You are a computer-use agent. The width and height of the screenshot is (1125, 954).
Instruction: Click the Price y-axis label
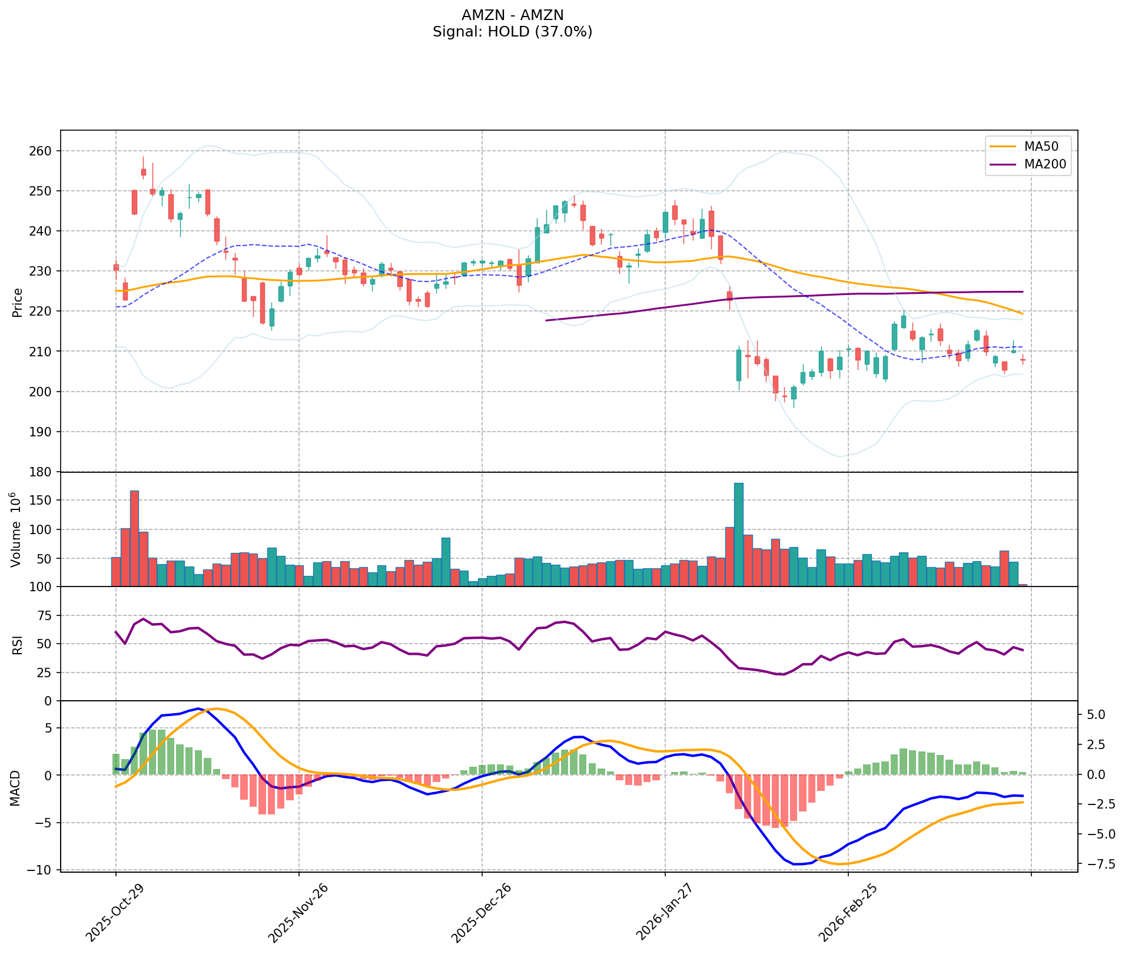(18, 302)
